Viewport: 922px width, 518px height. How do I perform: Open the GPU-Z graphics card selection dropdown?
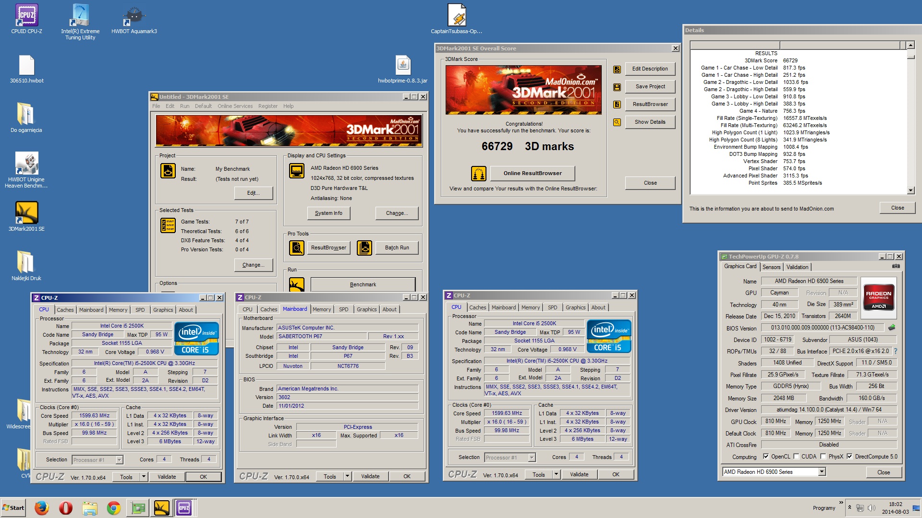[822, 472]
